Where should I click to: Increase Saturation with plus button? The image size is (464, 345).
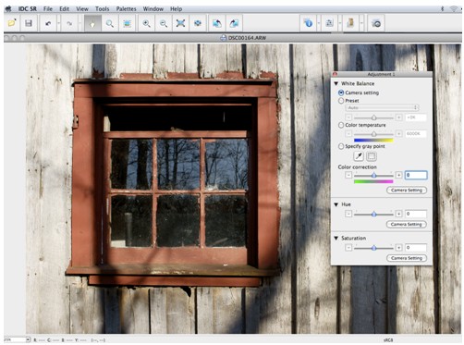398,248
